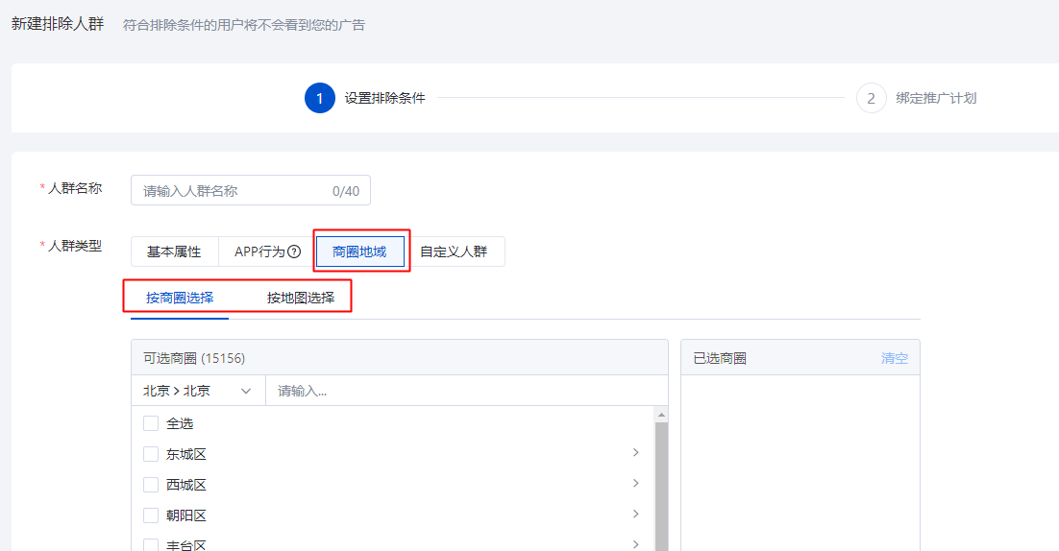
Task: Tick the 全选 checkbox
Action: (x=151, y=423)
